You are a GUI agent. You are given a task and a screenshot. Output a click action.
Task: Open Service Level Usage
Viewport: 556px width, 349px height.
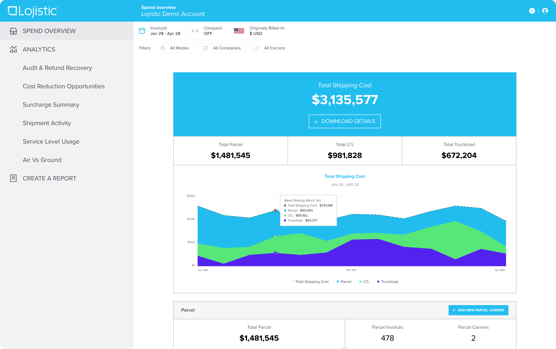(51, 141)
